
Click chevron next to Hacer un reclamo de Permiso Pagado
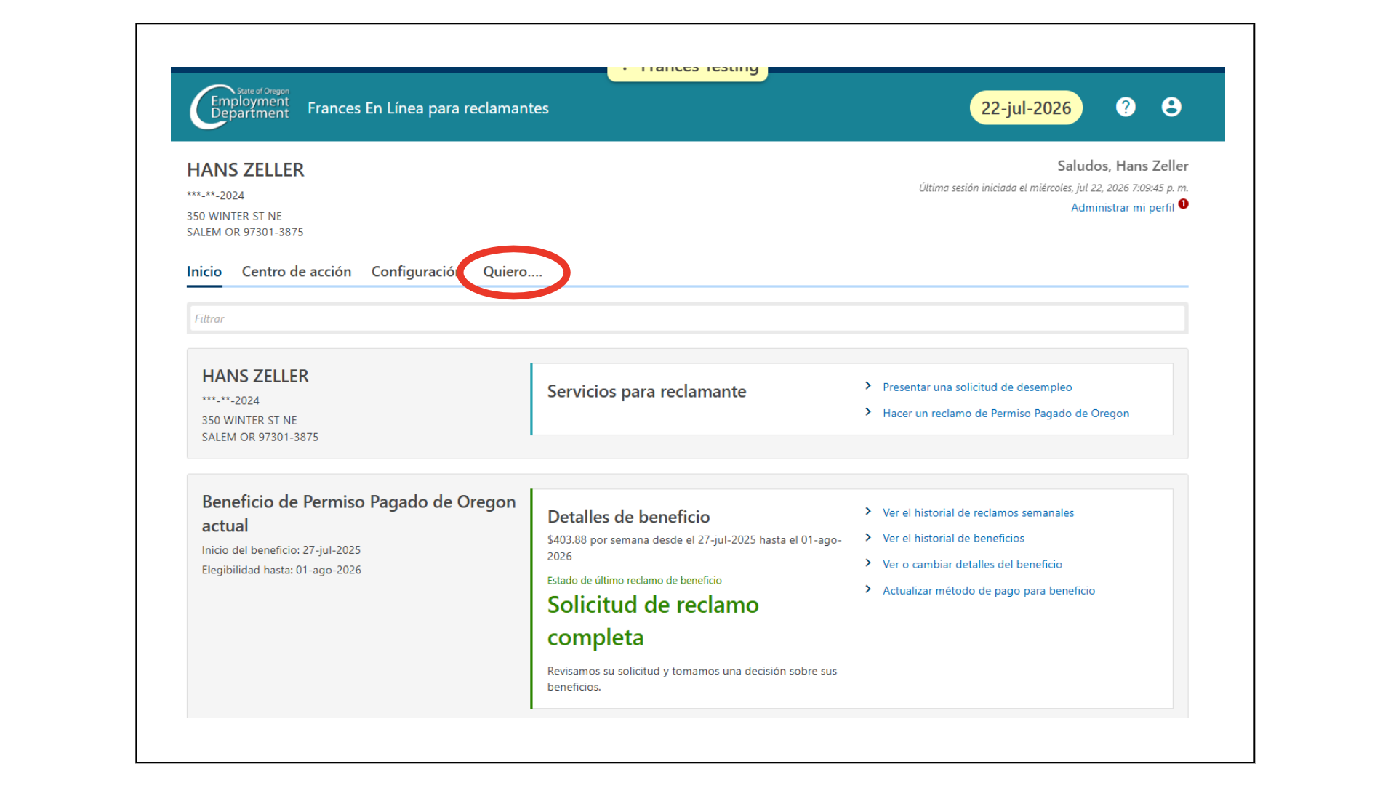pyautogui.click(x=868, y=412)
